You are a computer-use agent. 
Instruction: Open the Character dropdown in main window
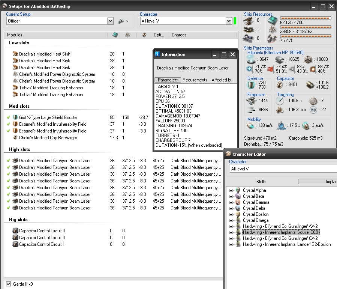click(x=229, y=21)
